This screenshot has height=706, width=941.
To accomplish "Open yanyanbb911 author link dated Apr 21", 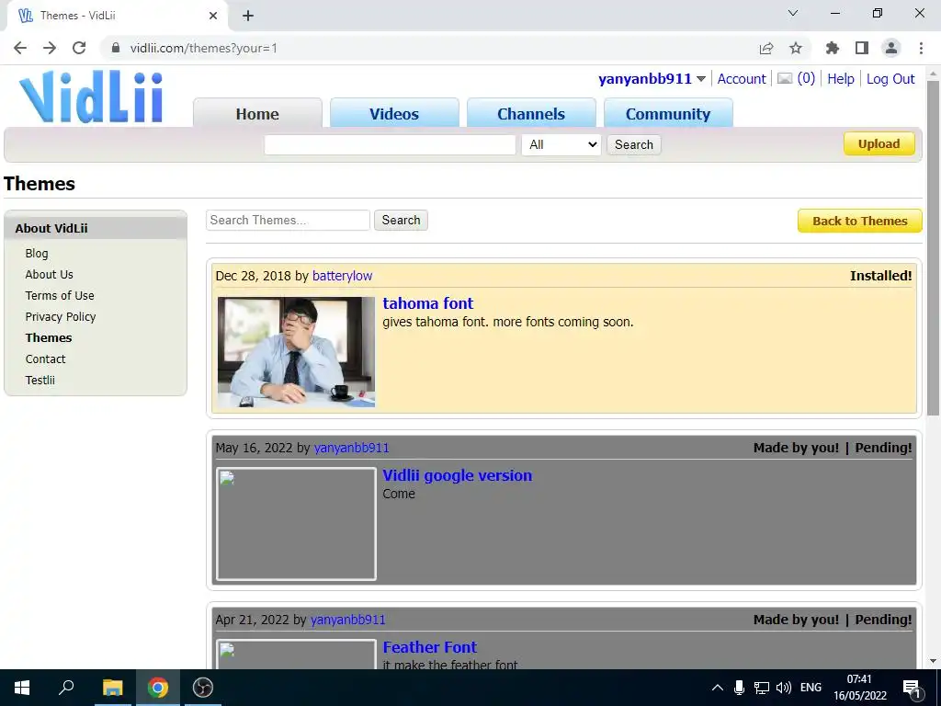I will point(347,620).
